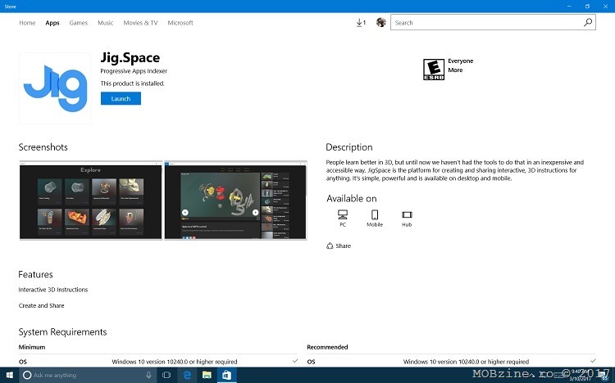Image resolution: width=615 pixels, height=383 pixels.
Task: Click the Minimum requirements heading
Action: tap(32, 347)
